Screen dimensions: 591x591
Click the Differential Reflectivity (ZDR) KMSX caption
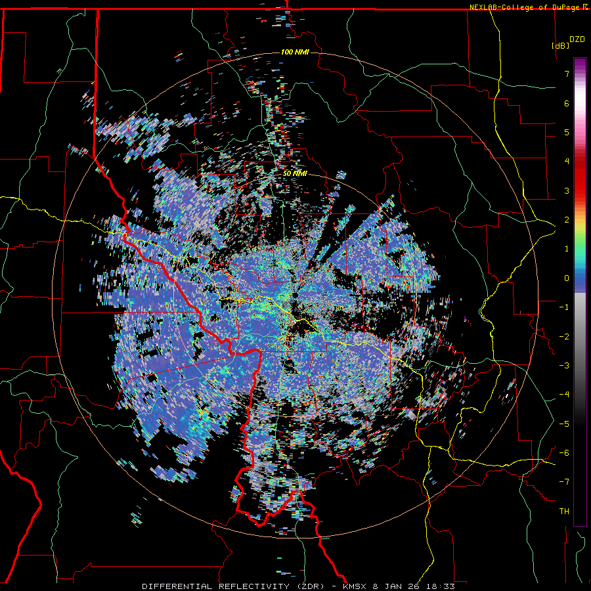tap(298, 586)
